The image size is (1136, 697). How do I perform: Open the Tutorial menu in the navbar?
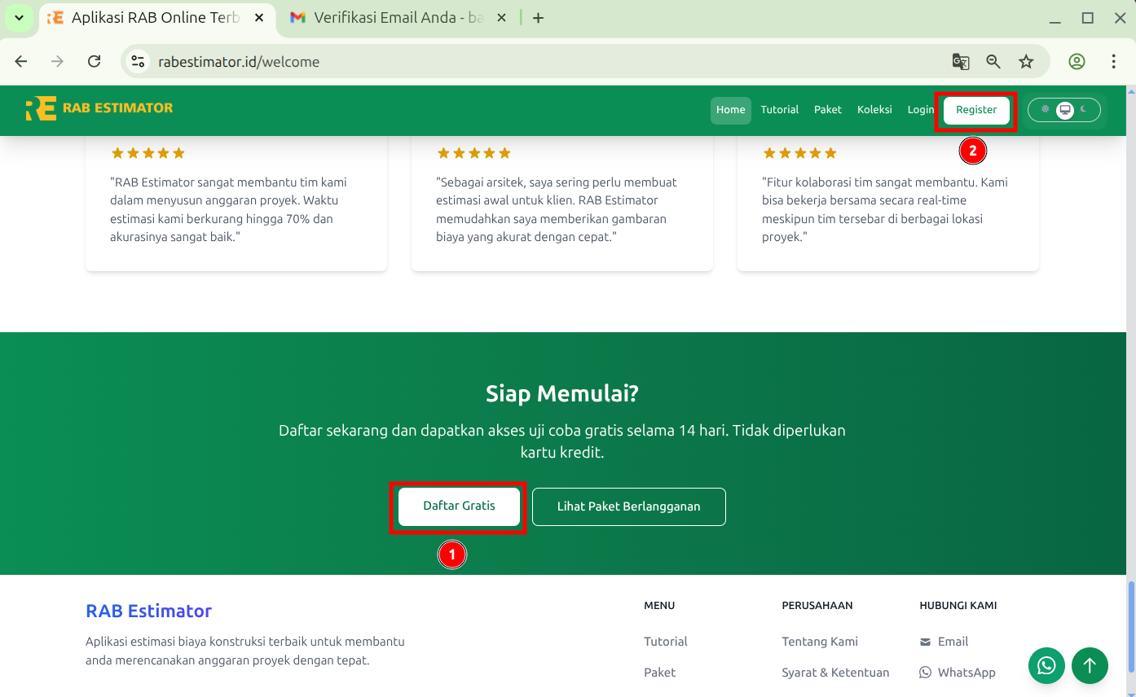click(779, 109)
